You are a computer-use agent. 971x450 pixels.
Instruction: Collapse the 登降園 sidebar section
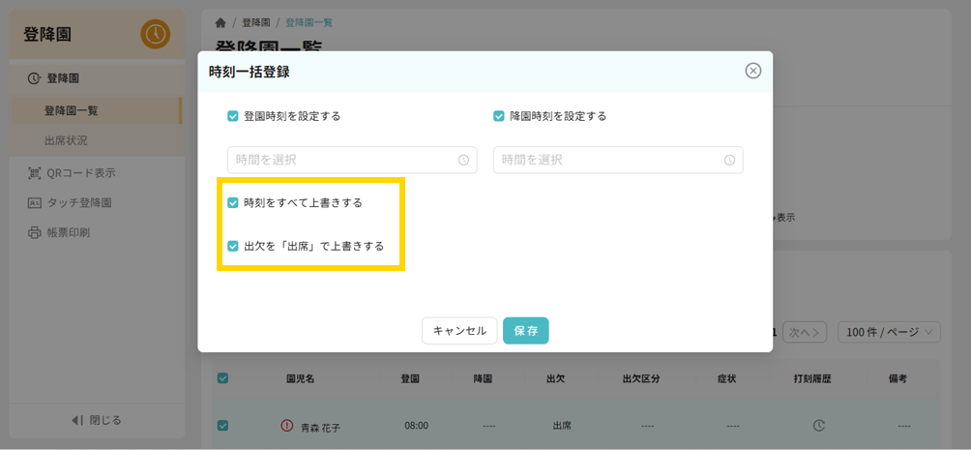coord(62,78)
